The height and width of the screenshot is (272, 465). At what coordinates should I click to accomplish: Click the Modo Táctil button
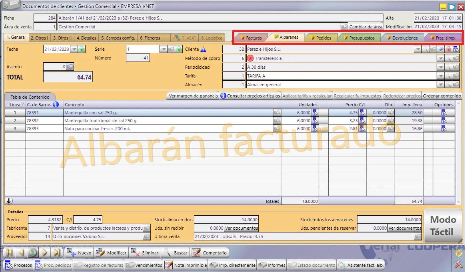click(x=443, y=226)
